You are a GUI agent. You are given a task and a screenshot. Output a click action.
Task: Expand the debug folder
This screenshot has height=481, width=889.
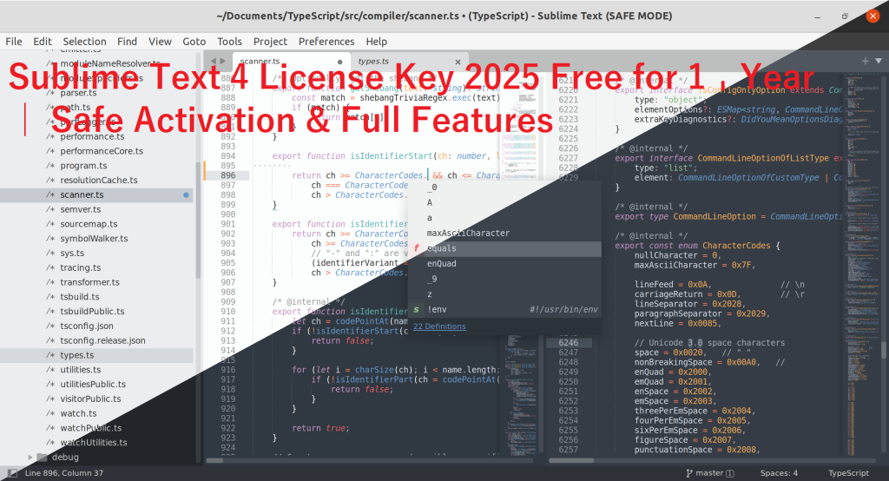coord(31,457)
